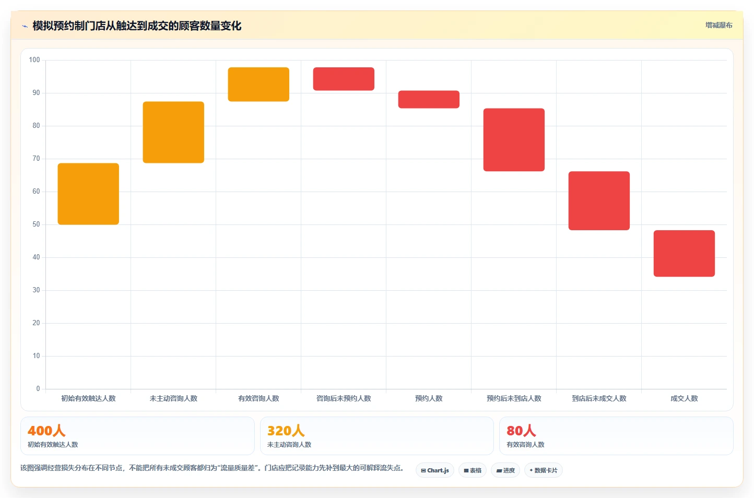Click the x-axis label 到店后未成交人数
The width and height of the screenshot is (754, 498).
[x=599, y=398]
